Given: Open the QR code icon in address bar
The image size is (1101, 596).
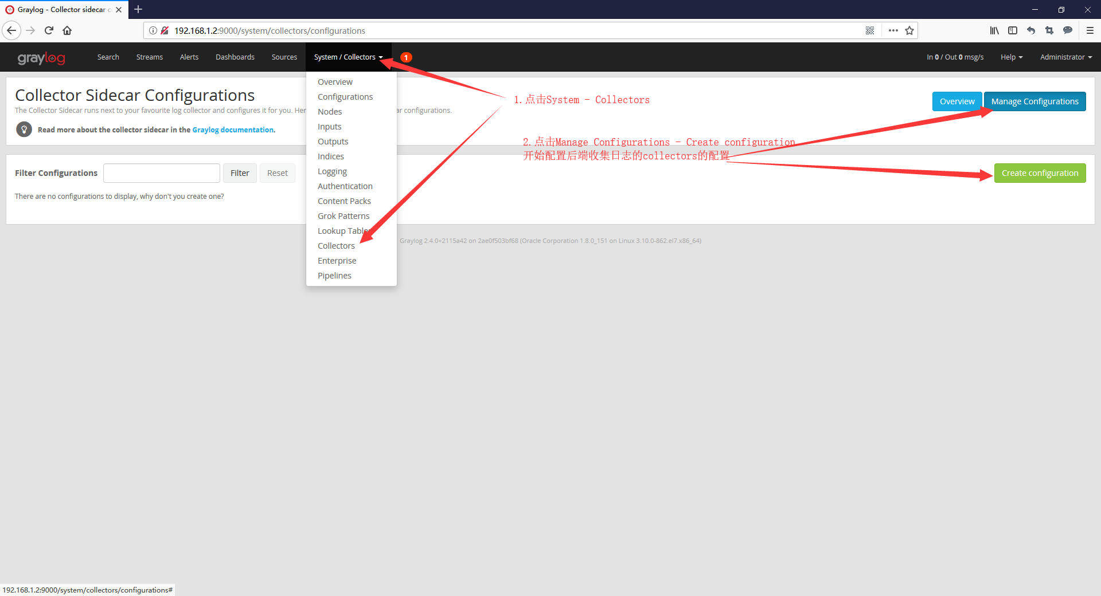Looking at the screenshot, I should [x=870, y=30].
